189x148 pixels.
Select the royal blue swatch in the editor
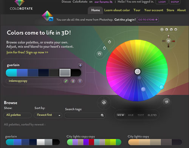click(x=22, y=72)
